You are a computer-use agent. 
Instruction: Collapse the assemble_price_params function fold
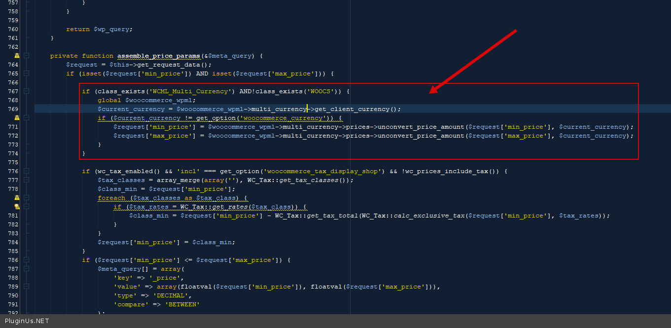27,56
